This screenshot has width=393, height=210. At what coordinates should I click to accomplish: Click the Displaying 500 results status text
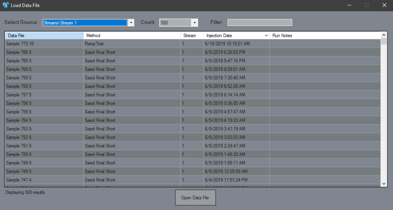point(25,192)
